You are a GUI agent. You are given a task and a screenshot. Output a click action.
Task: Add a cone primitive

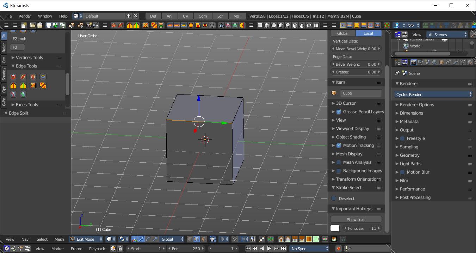[302, 25]
